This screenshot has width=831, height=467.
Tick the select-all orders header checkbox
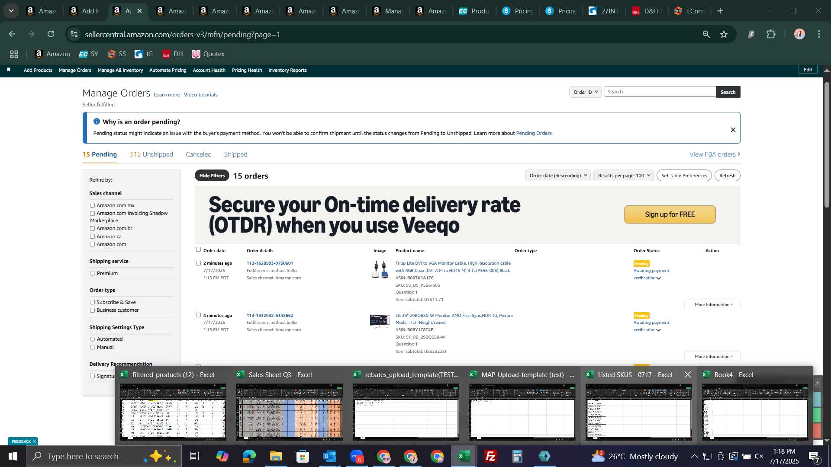[x=198, y=249]
